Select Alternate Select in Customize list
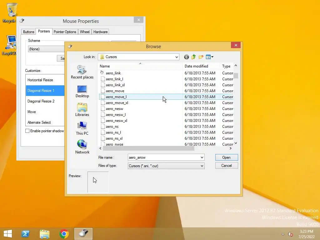The image size is (320, 240). coord(45,122)
